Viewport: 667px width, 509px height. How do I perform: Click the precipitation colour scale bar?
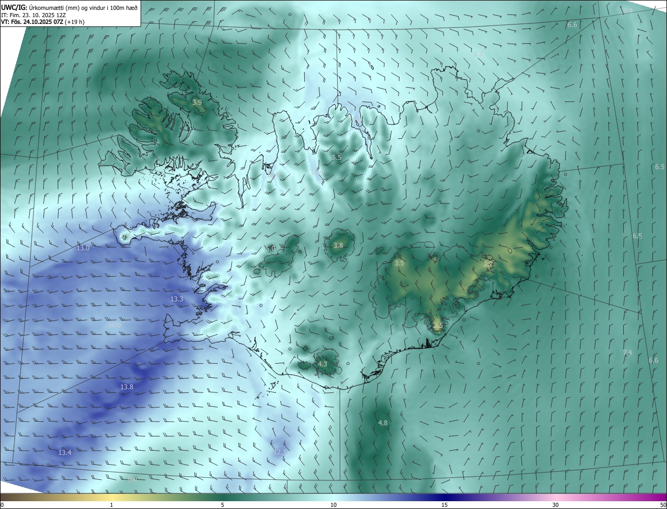tap(333, 497)
